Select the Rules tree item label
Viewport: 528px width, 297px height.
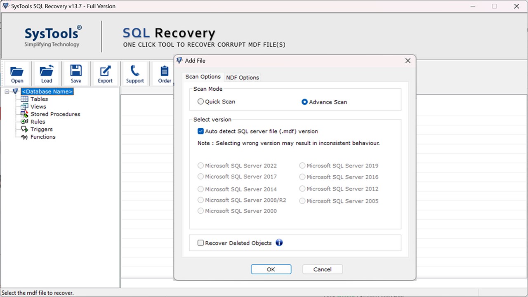click(x=38, y=122)
